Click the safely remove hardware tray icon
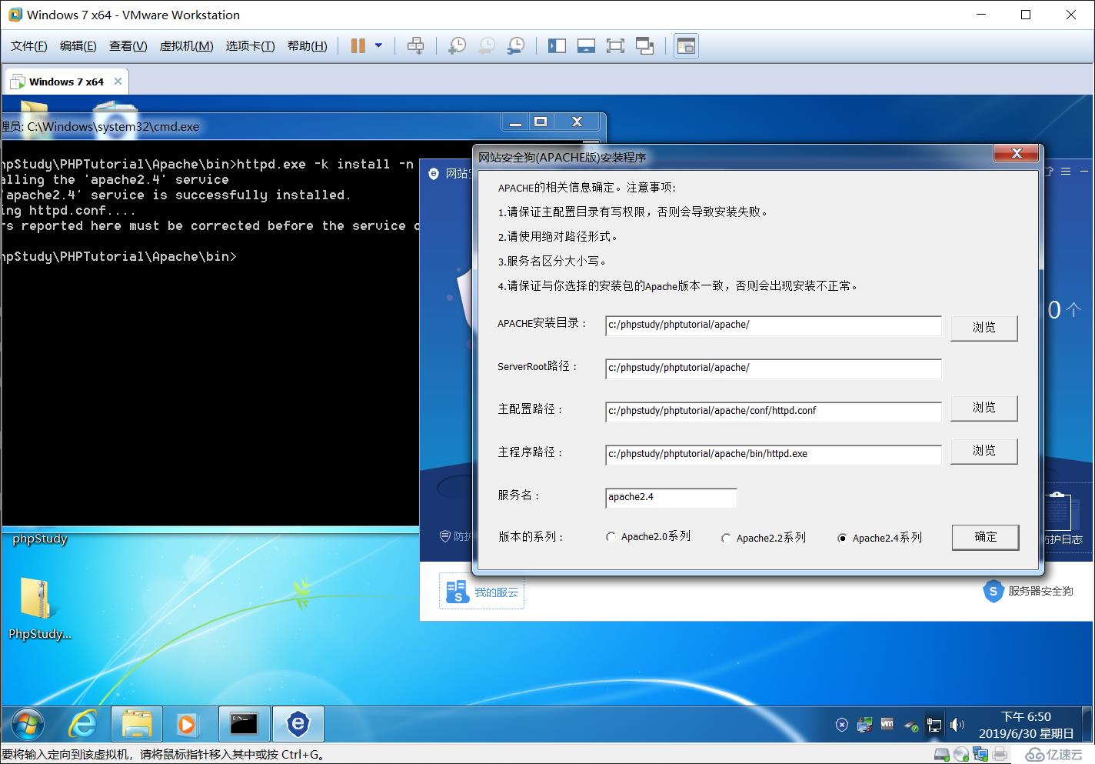The height and width of the screenshot is (764, 1095). coord(911,724)
